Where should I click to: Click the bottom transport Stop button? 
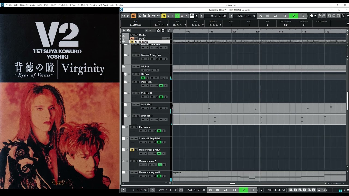click(234, 190)
